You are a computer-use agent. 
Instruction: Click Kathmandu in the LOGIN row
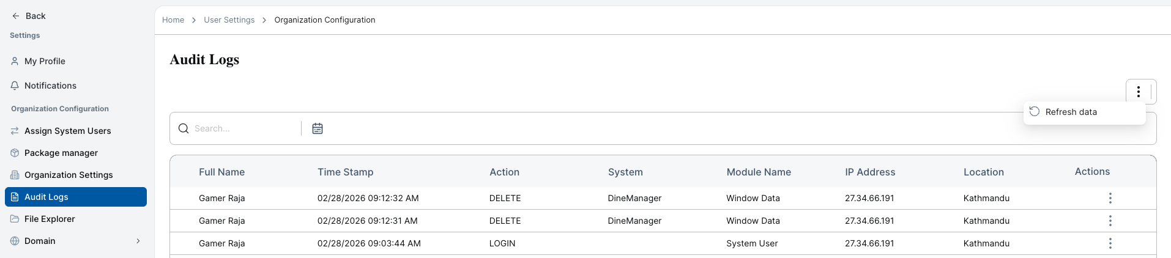(x=987, y=243)
